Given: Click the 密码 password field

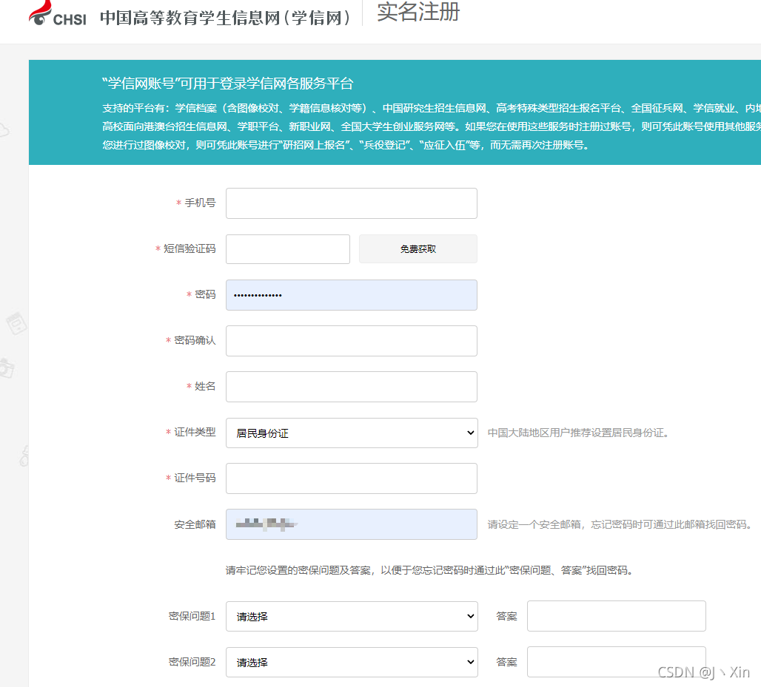Looking at the screenshot, I should click(352, 295).
